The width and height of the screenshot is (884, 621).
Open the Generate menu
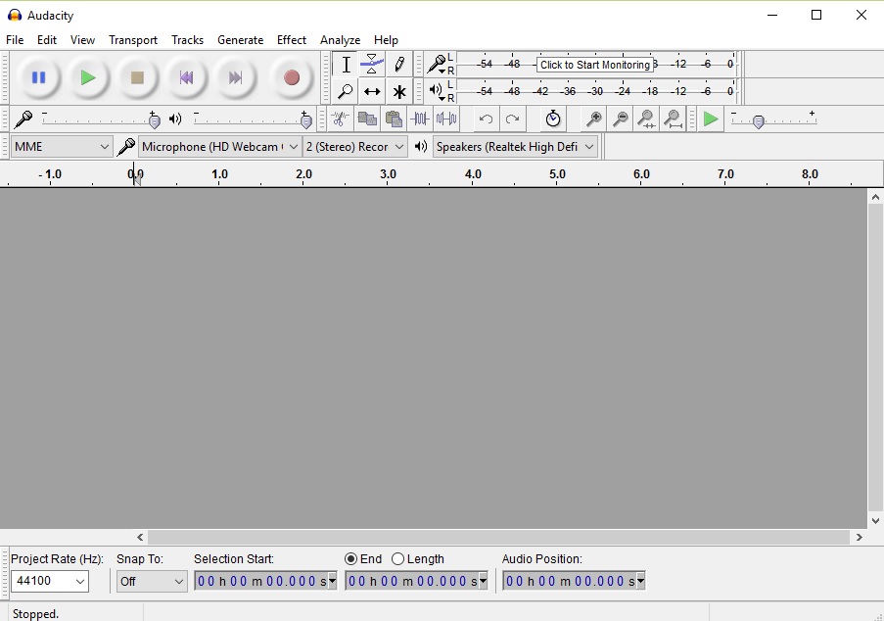point(240,40)
